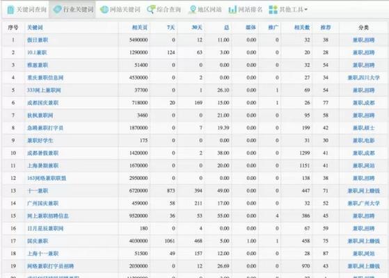
Task: Click the 其他工具 grid icon
Action: click(x=273, y=10)
